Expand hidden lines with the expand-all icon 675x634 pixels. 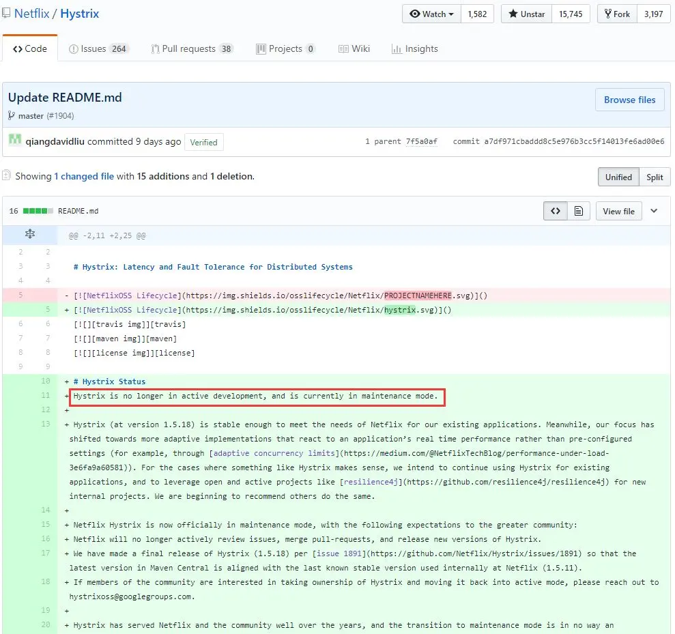tap(30, 234)
